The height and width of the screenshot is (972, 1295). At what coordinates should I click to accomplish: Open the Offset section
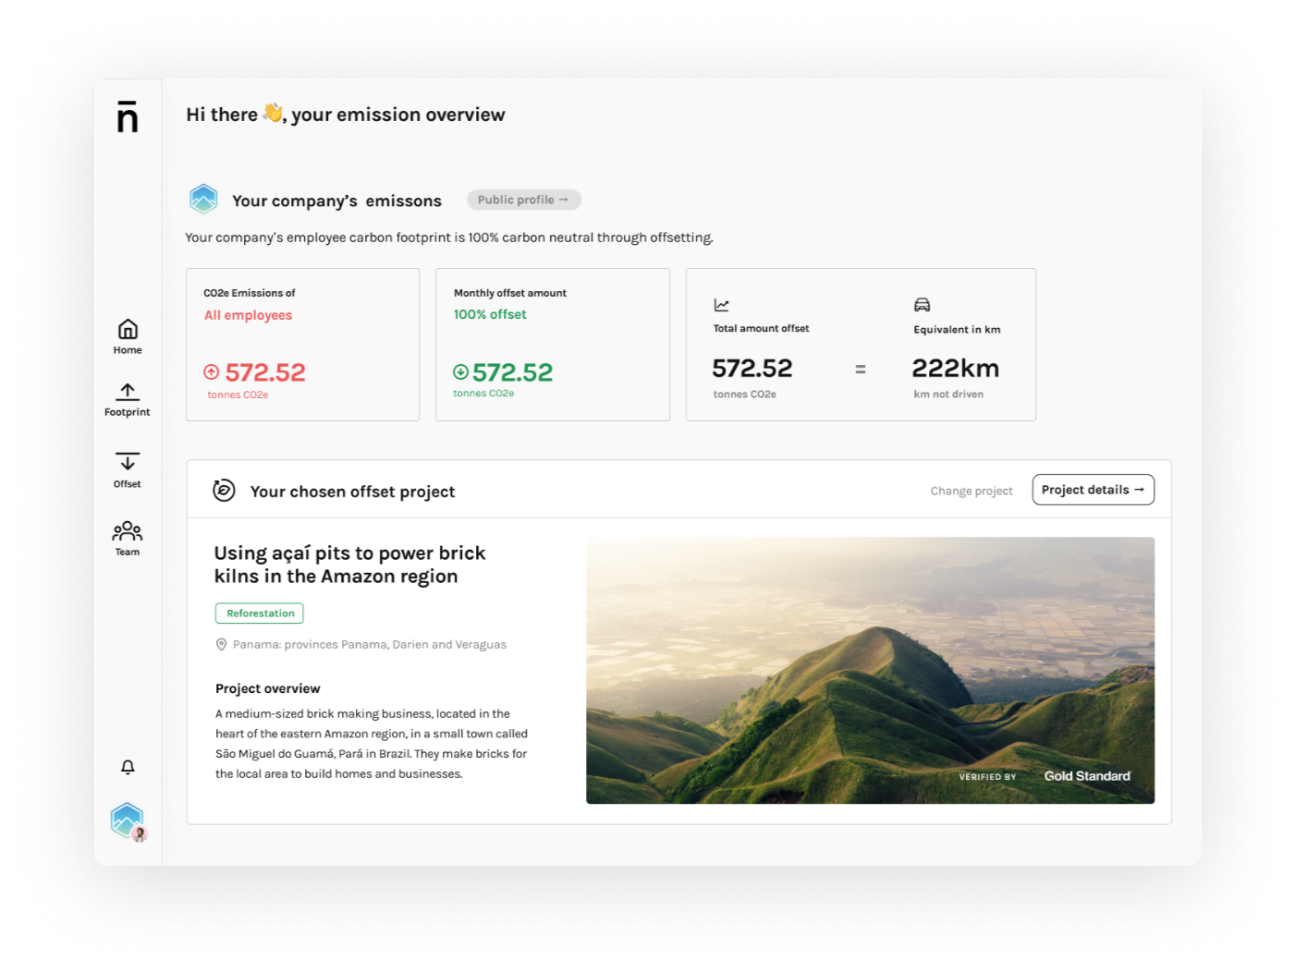[x=128, y=470]
